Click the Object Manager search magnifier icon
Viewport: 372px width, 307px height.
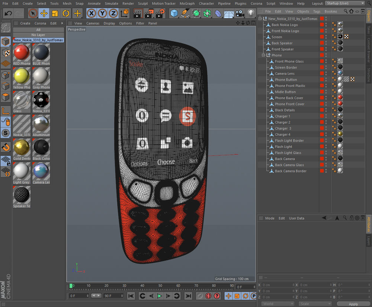pyautogui.click(x=346, y=11)
